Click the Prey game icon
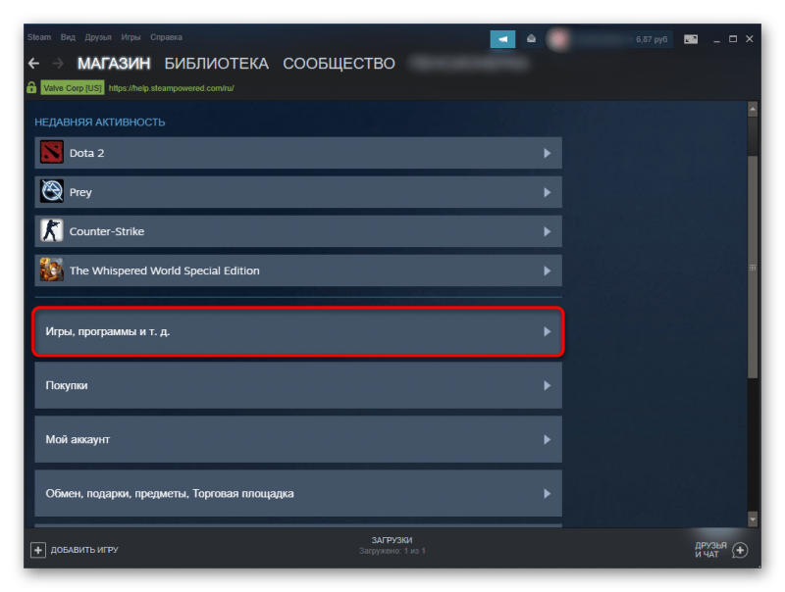 (x=52, y=191)
